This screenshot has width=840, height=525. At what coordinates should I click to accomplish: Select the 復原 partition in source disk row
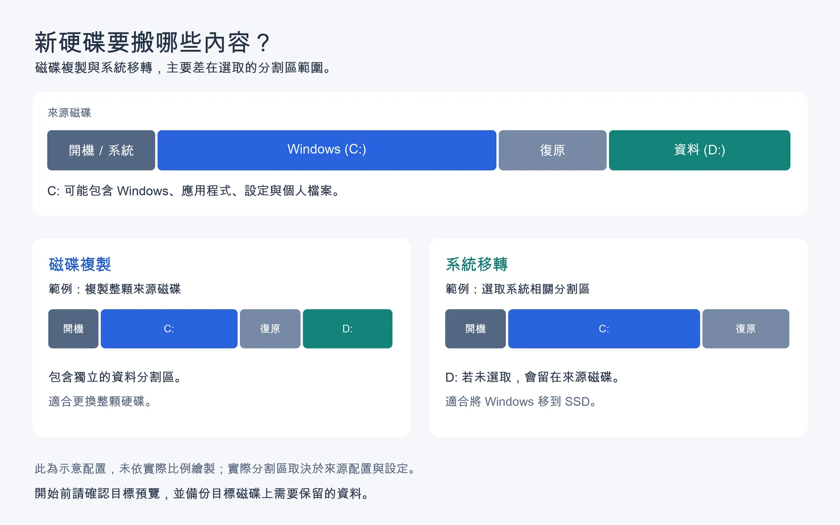click(552, 150)
